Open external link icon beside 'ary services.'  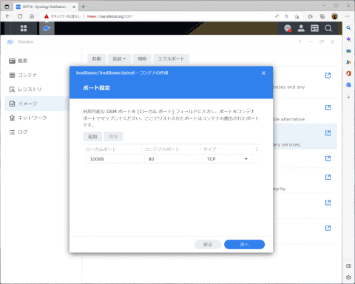click(328, 133)
